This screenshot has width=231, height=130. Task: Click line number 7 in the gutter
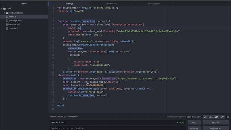tap(53, 28)
